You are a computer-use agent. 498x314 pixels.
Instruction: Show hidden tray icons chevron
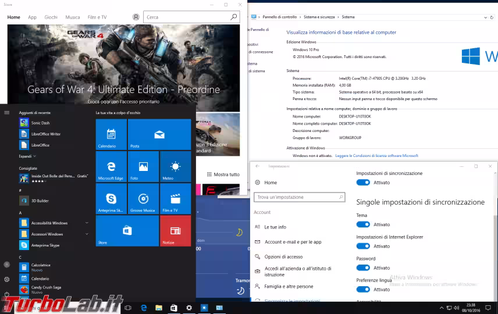442,308
